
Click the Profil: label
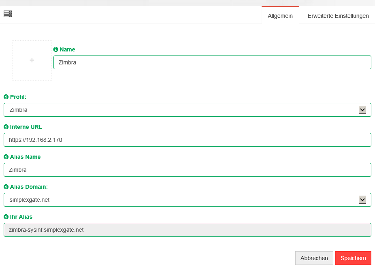tap(18, 97)
